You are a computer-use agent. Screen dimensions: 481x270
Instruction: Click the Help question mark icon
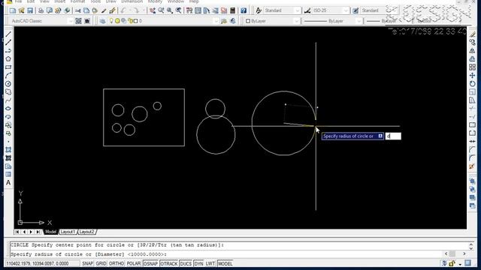pos(244,10)
